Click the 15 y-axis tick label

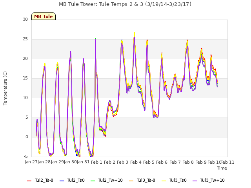[25, 78]
